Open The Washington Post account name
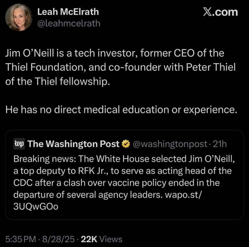The width and height of the screenshot is (249, 247). 74,144
